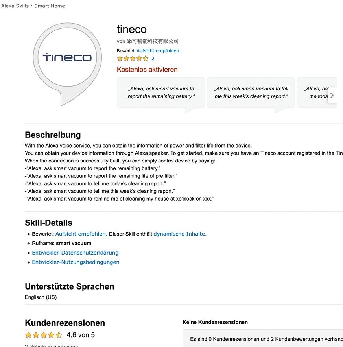Click the first gold star in top rating

coord(120,58)
